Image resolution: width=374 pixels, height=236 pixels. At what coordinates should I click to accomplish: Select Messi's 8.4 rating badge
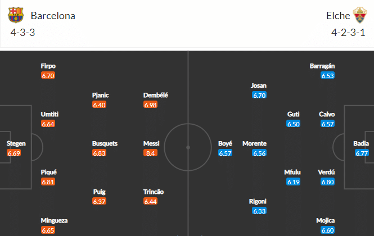click(150, 153)
